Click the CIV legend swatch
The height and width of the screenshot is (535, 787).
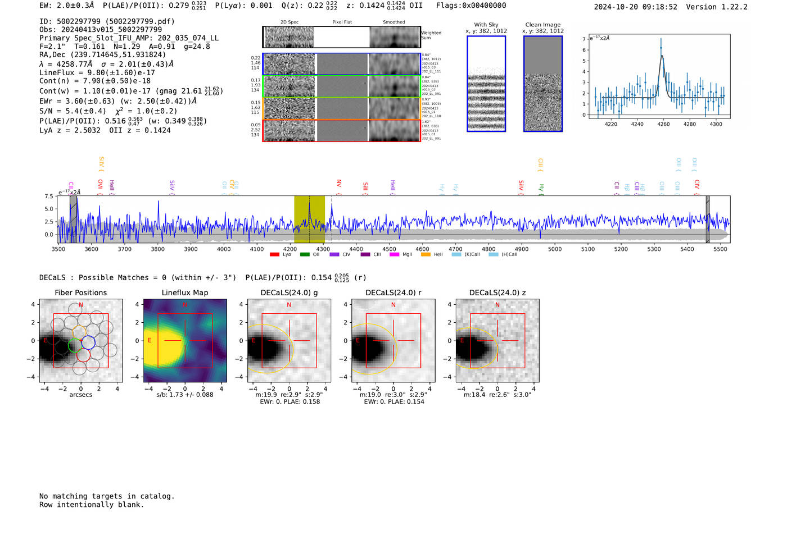(x=334, y=254)
